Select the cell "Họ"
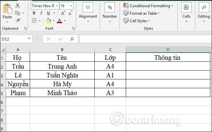212x132 pixels. [18, 58]
